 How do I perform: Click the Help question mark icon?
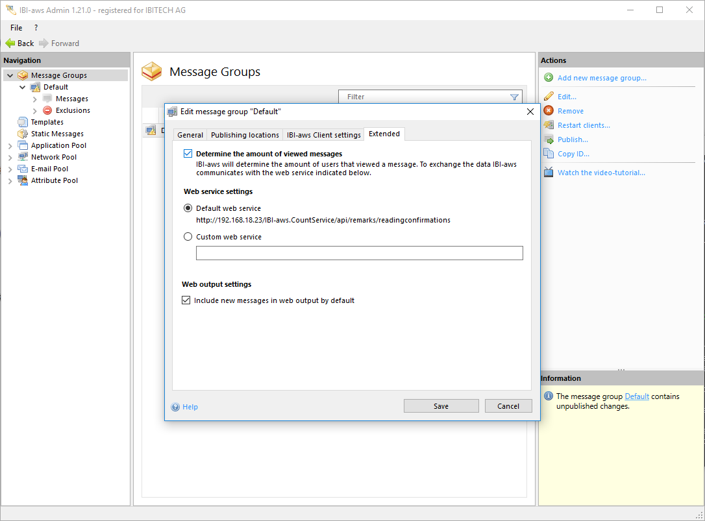175,407
